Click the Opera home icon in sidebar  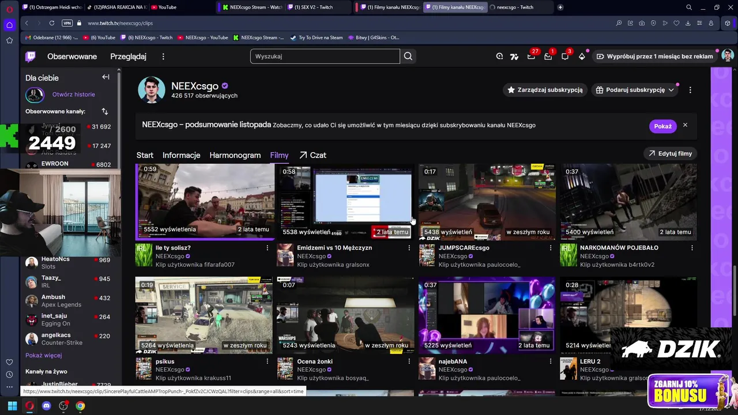point(9,25)
